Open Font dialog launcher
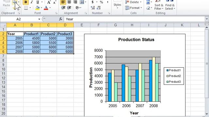 click(56, 13)
